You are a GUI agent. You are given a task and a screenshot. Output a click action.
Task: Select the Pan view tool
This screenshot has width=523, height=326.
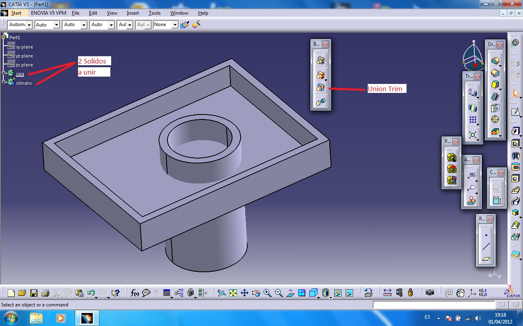pyautogui.click(x=244, y=293)
